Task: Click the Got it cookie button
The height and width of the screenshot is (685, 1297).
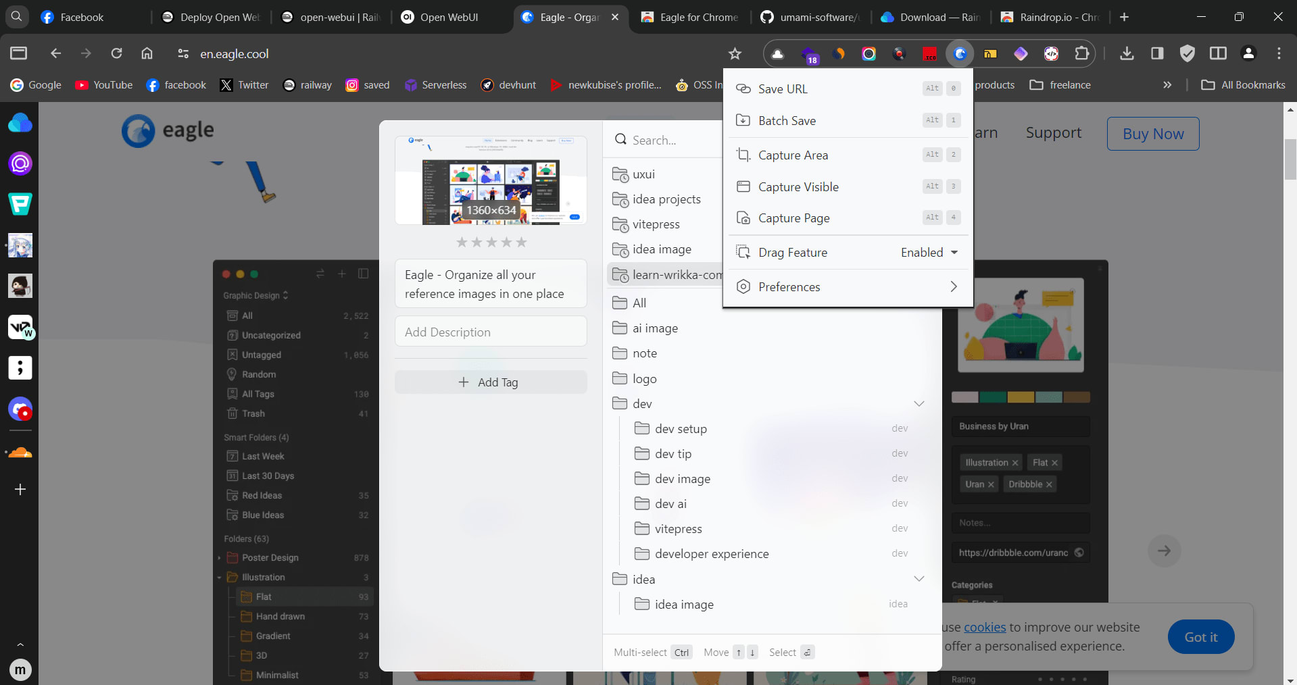Action: pos(1201,637)
